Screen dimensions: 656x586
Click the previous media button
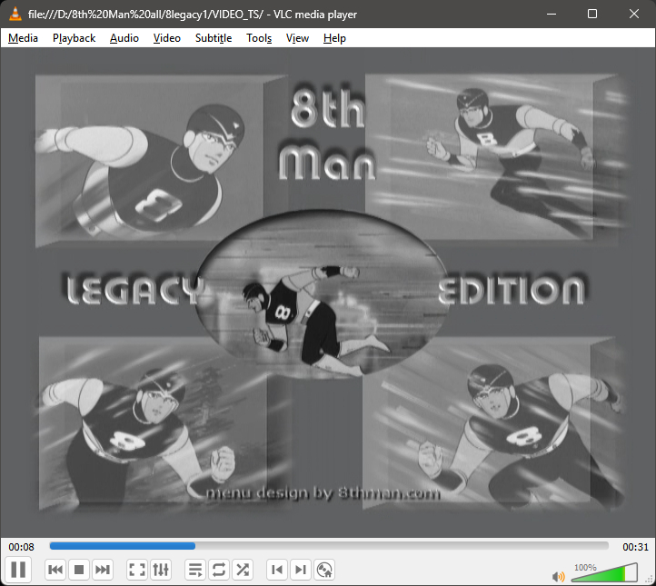click(55, 570)
